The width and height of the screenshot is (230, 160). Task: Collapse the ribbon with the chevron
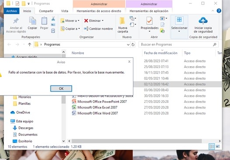coord(213,11)
